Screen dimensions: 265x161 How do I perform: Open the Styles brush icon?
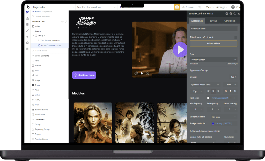[27, 31]
